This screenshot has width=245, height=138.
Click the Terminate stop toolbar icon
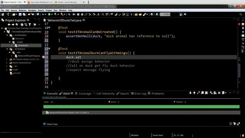click(82, 15)
